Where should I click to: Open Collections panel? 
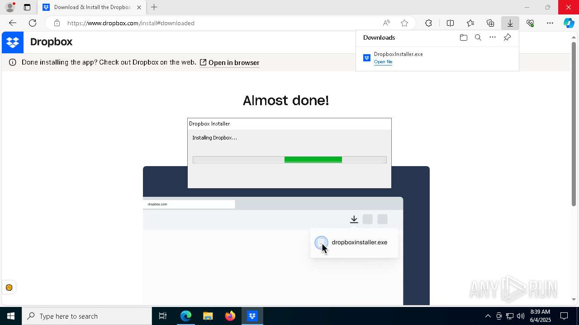coord(490,23)
